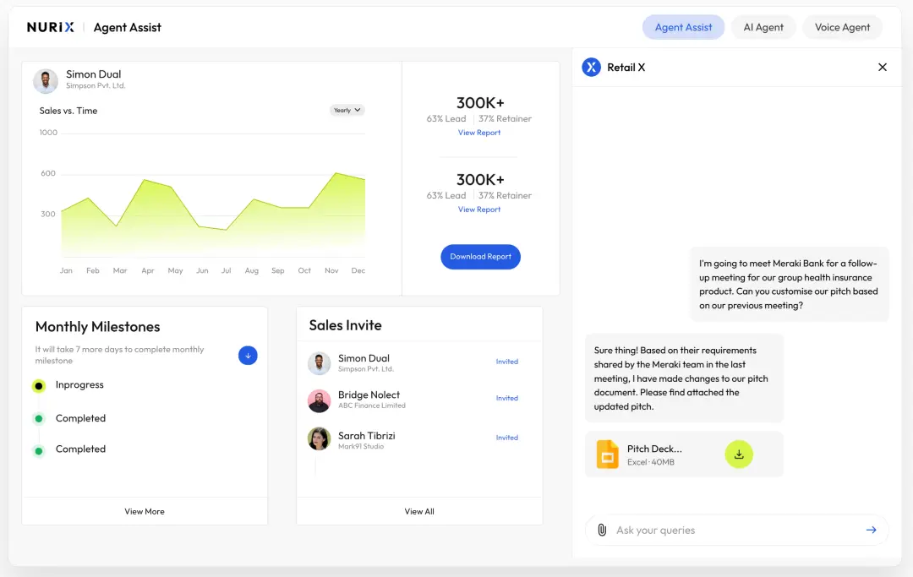Switch to the Voice Agent tab
913x577 pixels.
(x=842, y=27)
